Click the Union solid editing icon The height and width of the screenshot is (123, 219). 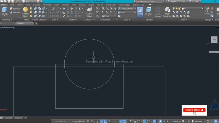36,9
